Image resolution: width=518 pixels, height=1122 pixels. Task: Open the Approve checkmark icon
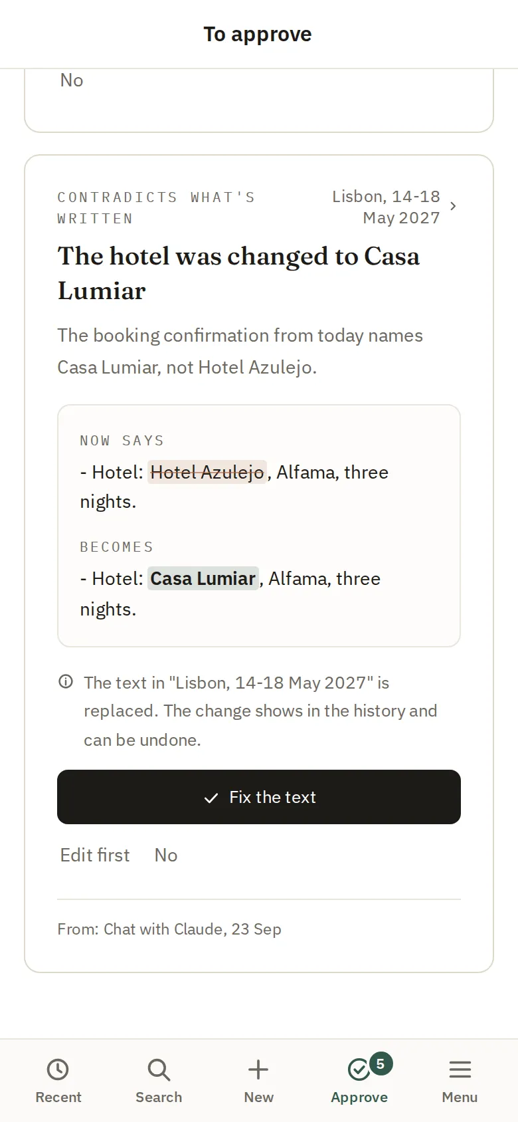point(359,1069)
